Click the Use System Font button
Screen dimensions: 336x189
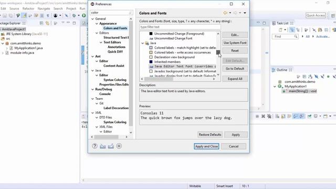point(235,43)
